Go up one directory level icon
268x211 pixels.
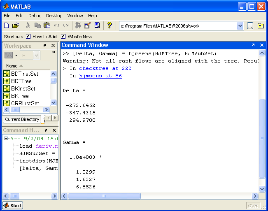click(261, 26)
